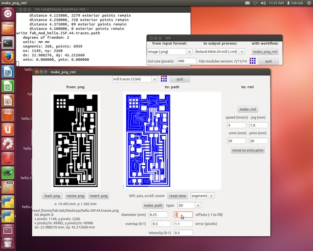The image size is (313, 251).
Task: Click the fab logo dots in fab window
Action: (252, 61)
